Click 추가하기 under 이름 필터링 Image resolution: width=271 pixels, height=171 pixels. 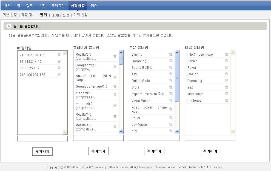coord(210,151)
